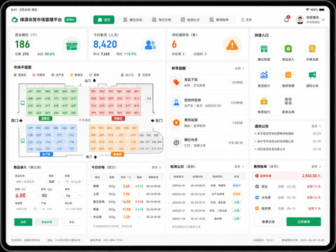Open the second notice with the yellow dot
Viewport: 336px width, 252px height.
288,141
